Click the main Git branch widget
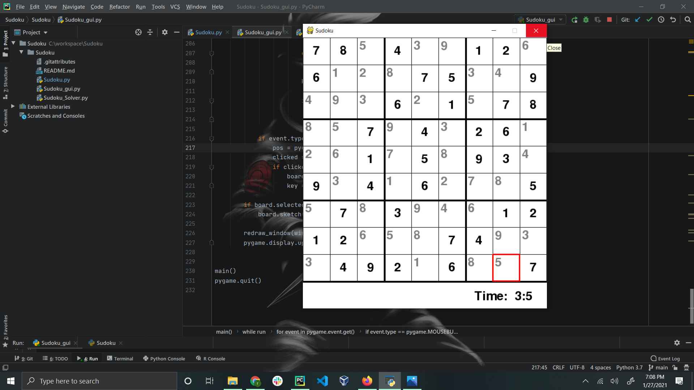 pyautogui.click(x=658, y=368)
